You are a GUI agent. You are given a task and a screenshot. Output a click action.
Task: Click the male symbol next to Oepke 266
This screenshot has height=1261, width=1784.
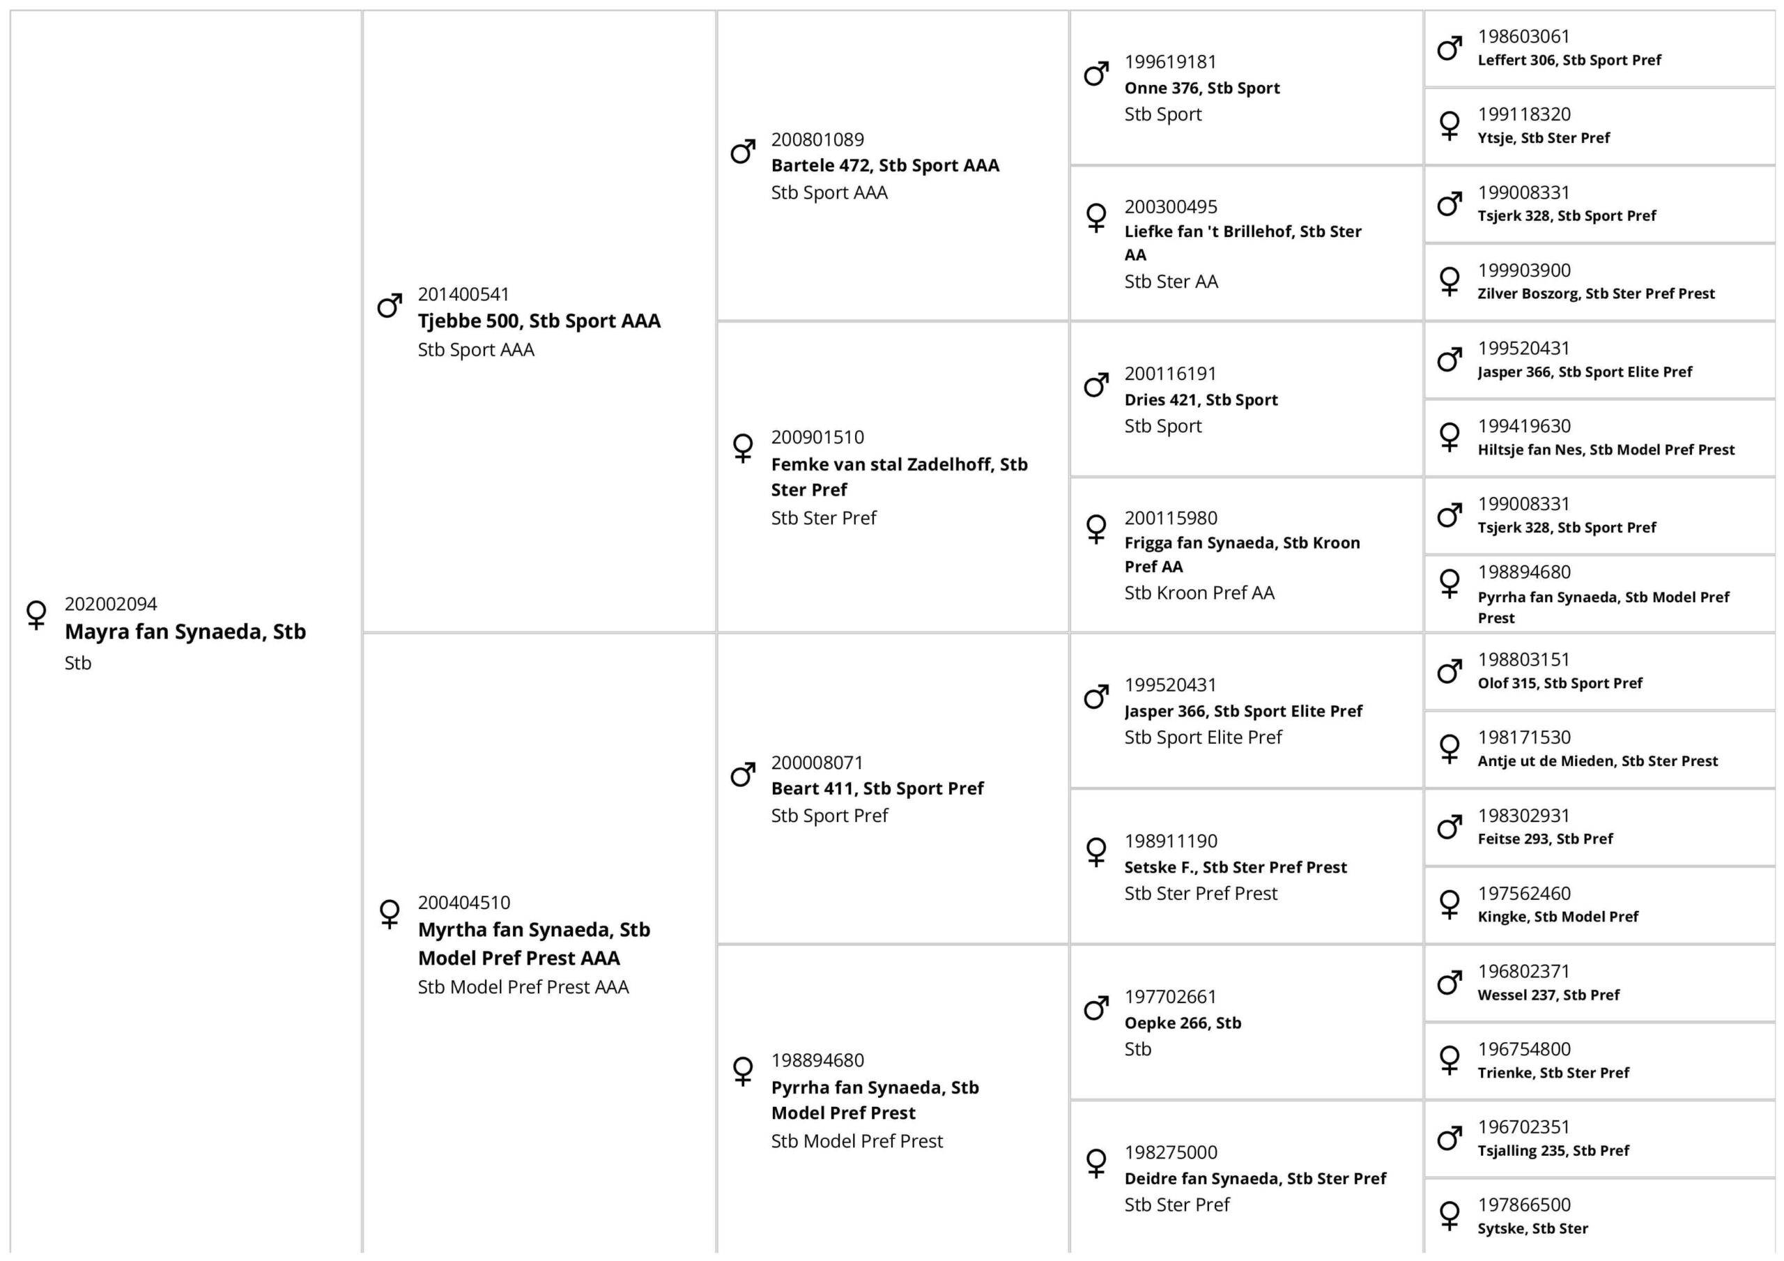(1096, 1009)
